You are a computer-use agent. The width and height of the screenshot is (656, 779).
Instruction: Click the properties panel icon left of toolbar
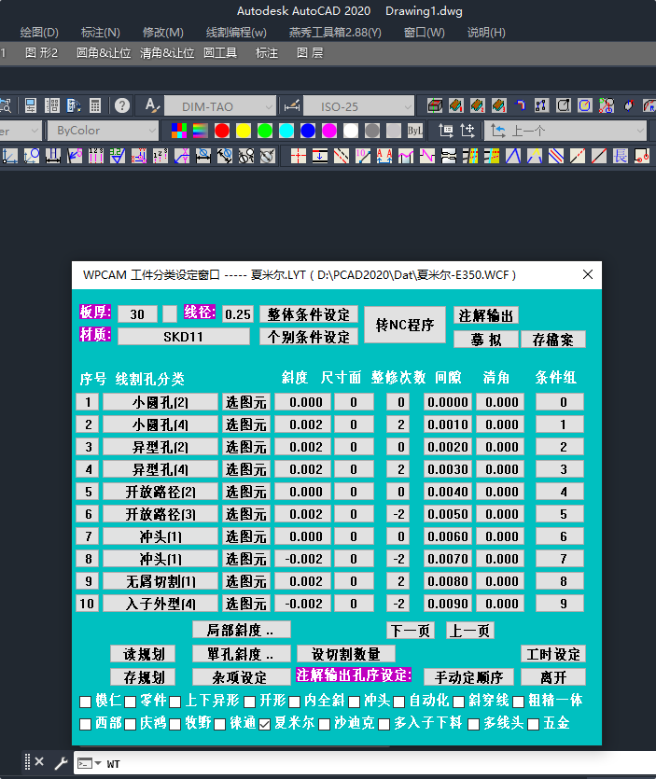(x=30, y=105)
